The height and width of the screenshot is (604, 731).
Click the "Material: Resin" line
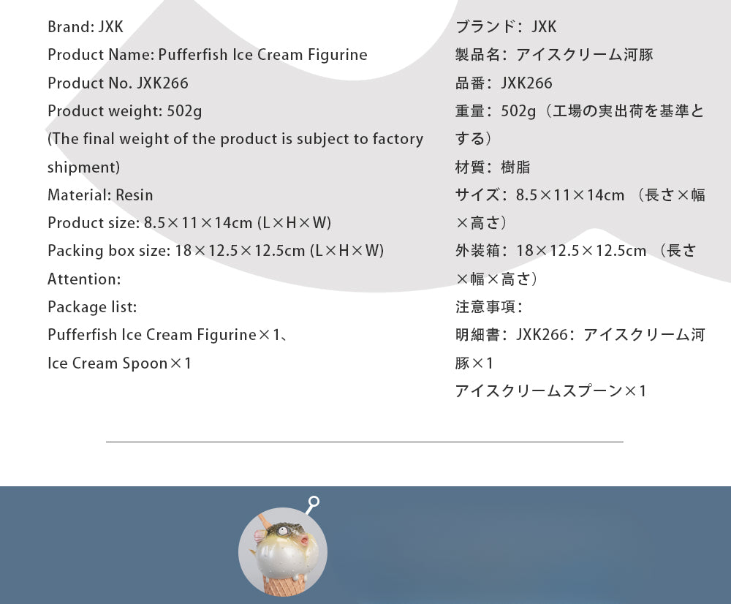[x=100, y=195]
